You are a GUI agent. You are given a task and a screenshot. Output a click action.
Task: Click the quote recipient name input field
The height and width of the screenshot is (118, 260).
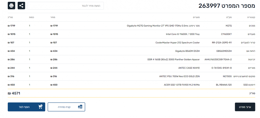click(x=66, y=6)
